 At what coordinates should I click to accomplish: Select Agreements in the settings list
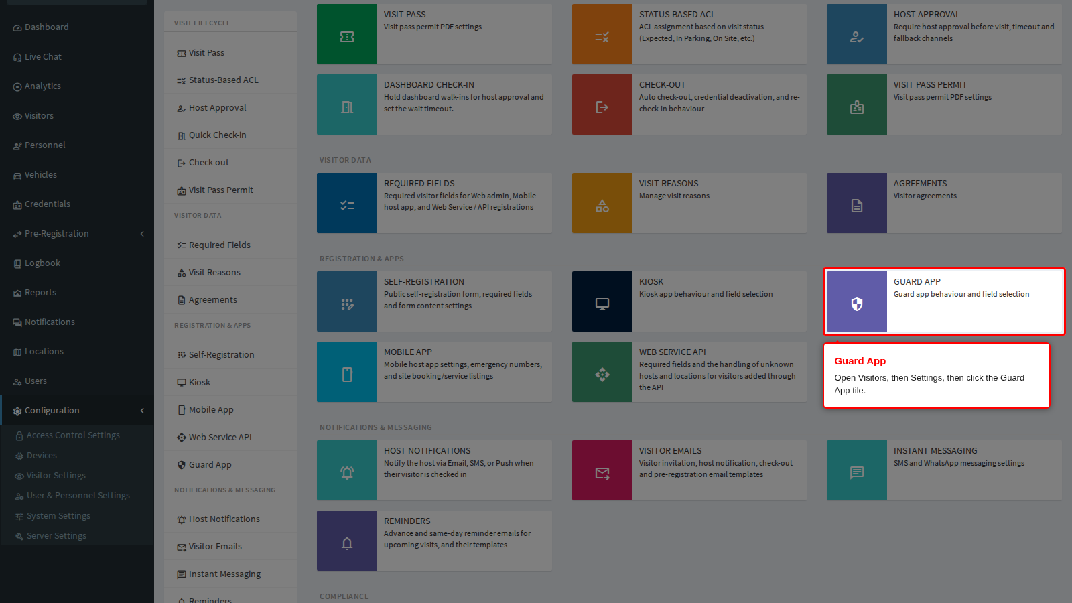coord(230,300)
